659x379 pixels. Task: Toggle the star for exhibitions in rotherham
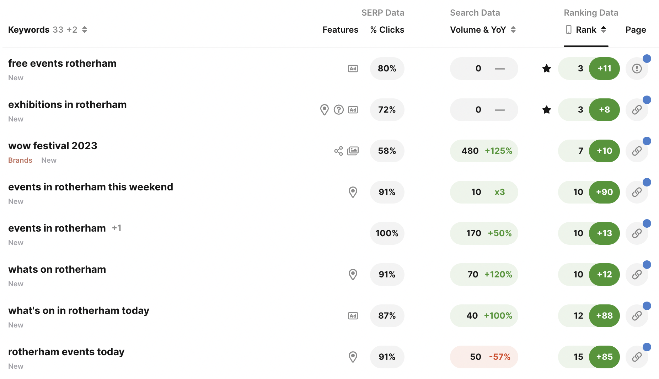point(547,110)
